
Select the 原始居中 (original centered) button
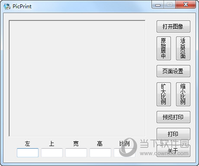pos(164,48)
